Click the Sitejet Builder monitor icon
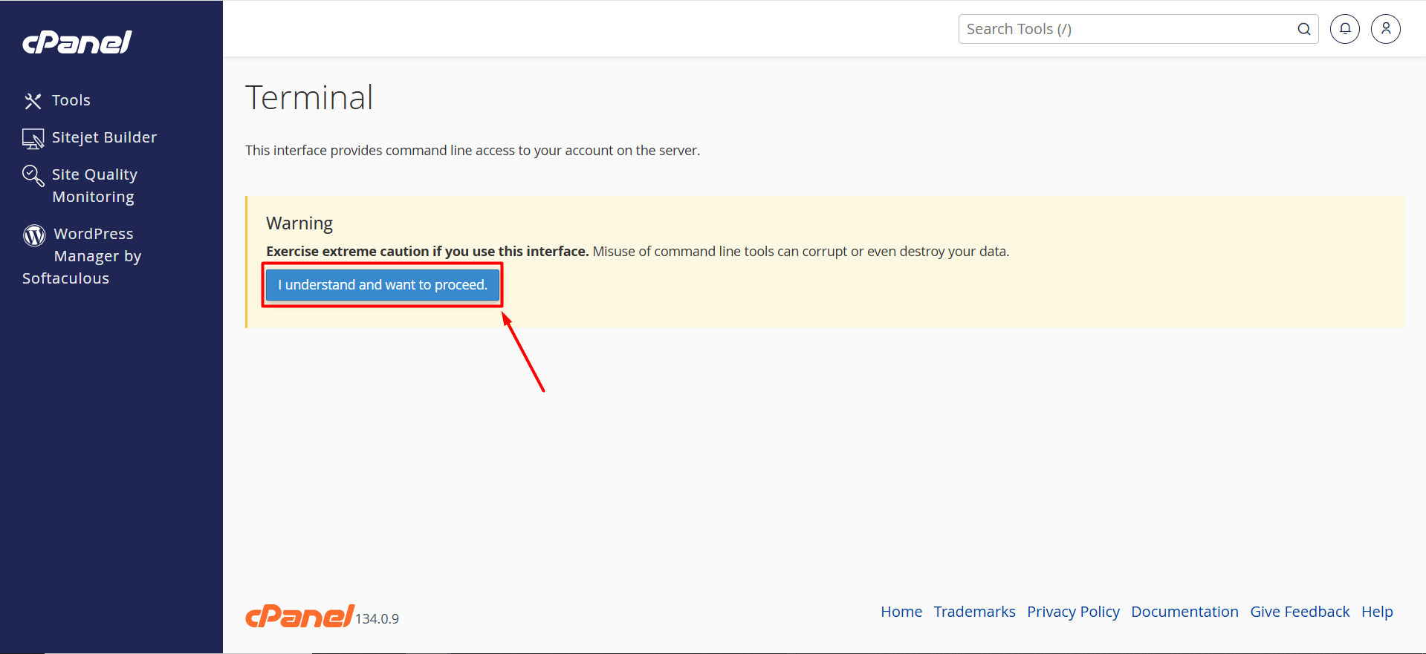Viewport: 1426px width, 654px height. pyautogui.click(x=33, y=139)
